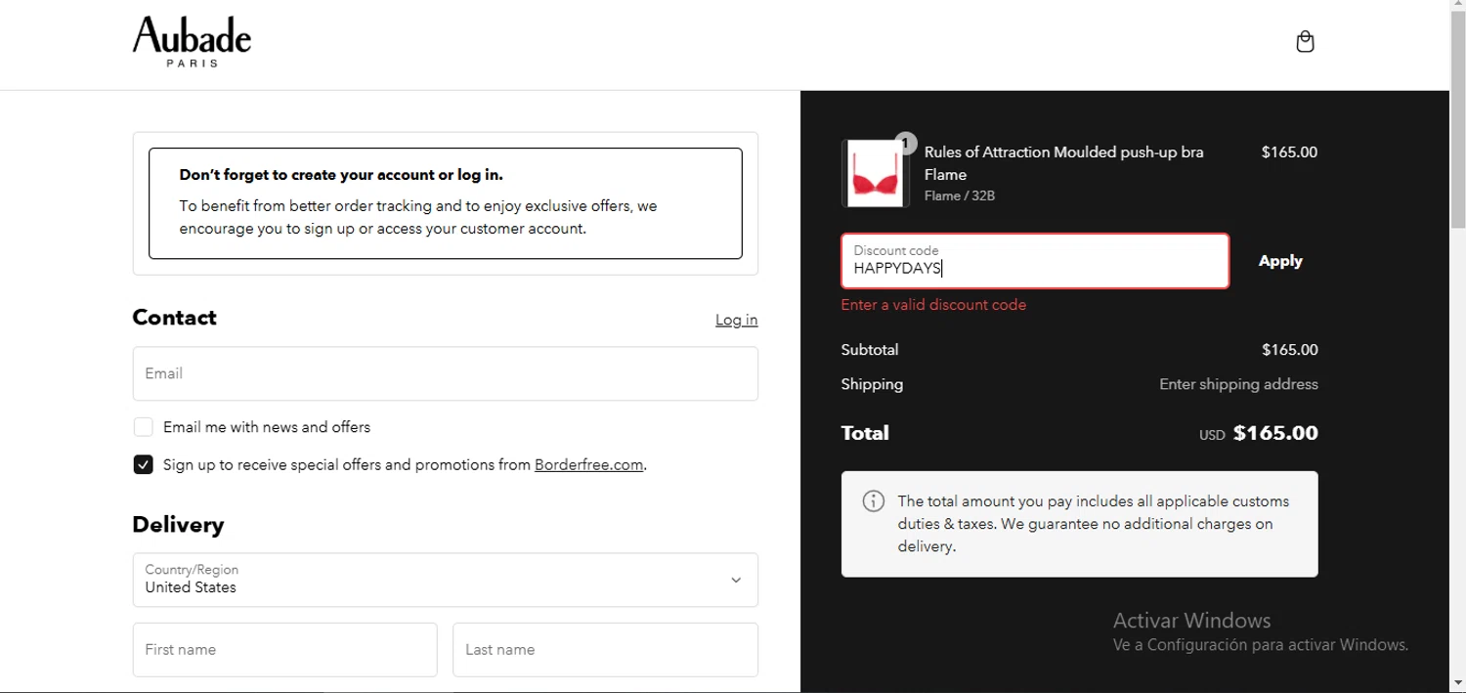This screenshot has height=693, width=1466.
Task: Click the Contact section heading
Action: click(x=174, y=318)
